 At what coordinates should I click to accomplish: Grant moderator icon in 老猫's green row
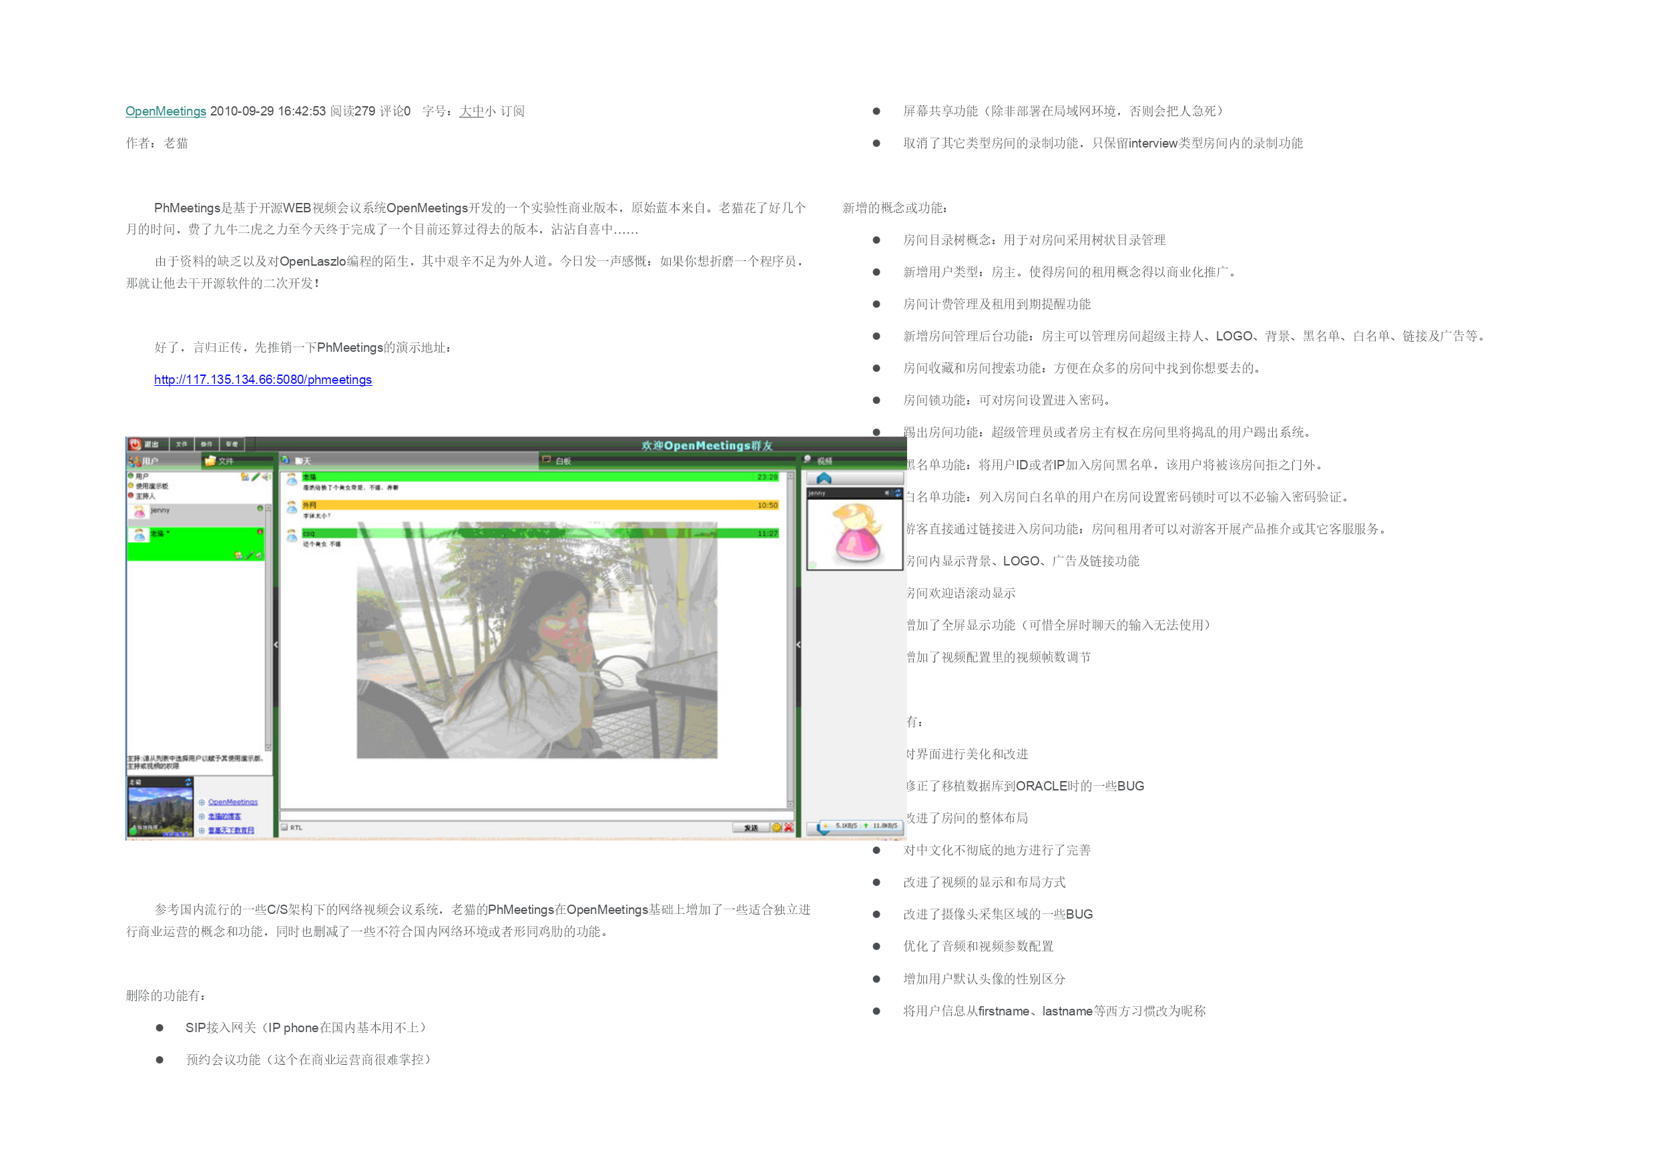pos(239,555)
